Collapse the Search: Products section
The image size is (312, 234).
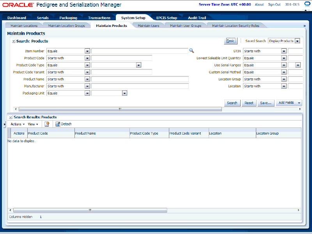click(x=14, y=41)
